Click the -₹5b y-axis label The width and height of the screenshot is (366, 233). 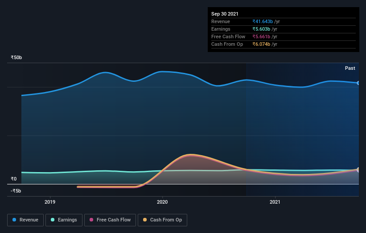click(x=16, y=191)
